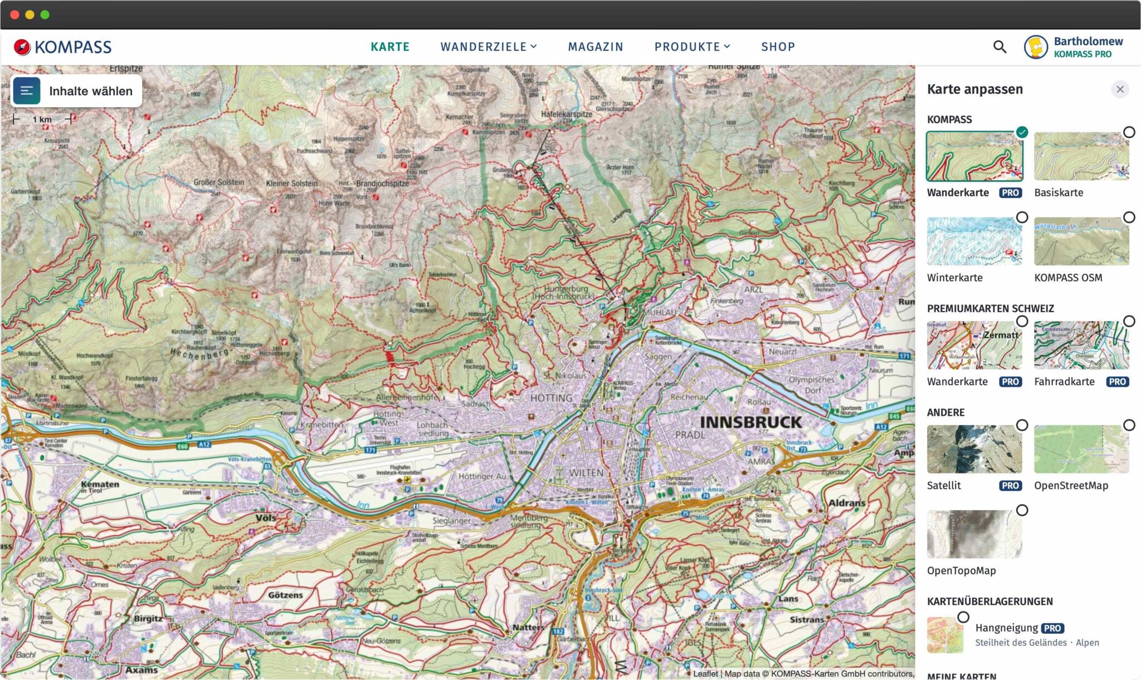1141x680 pixels.
Task: Select the KOMPASS Wanderkarte radio button
Action: (x=1022, y=132)
